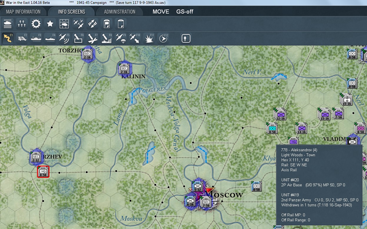Viewport: 367px width, 229px height.
Task: Select the SEC 7-50 unit at Moscow
Action: tap(206, 202)
